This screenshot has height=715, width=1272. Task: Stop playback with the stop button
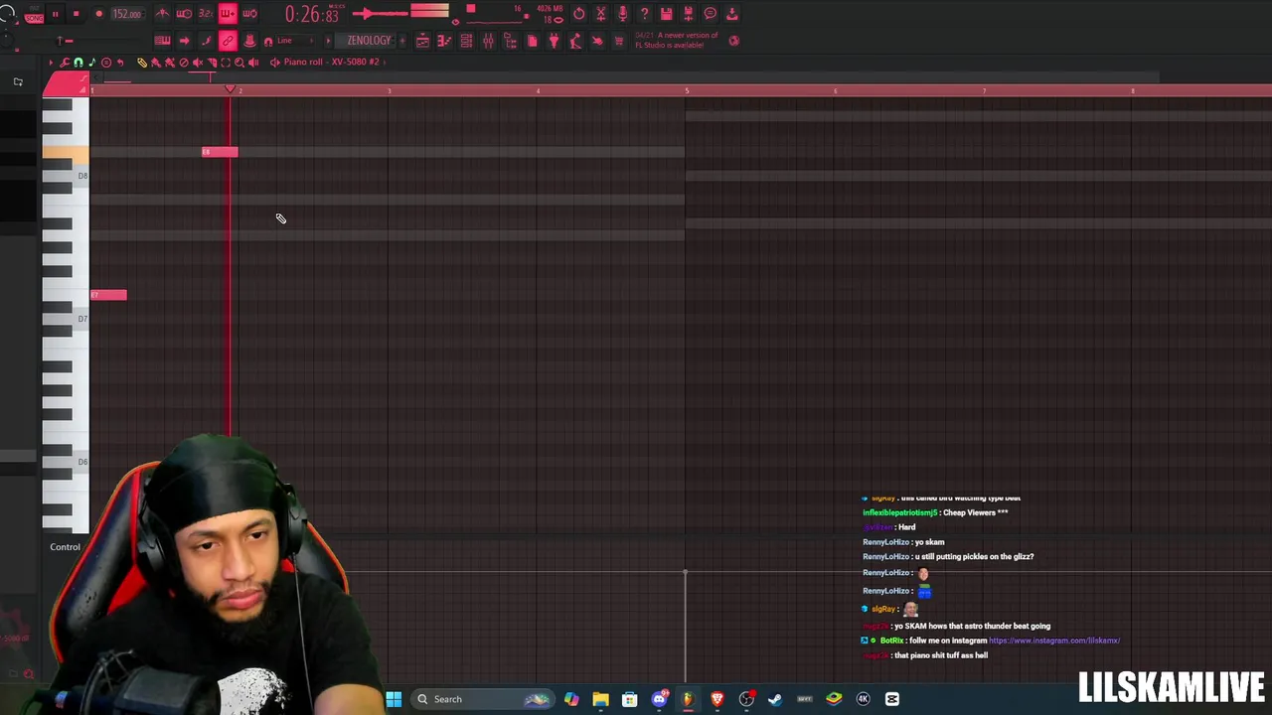click(77, 14)
